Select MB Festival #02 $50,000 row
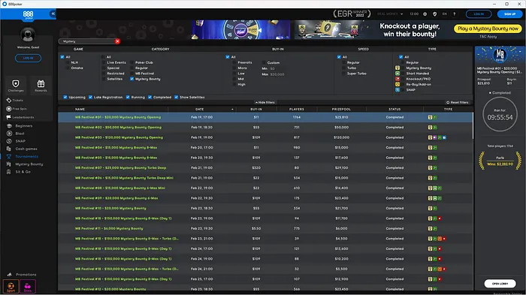This screenshot has height=295, width=526. click(x=265, y=128)
